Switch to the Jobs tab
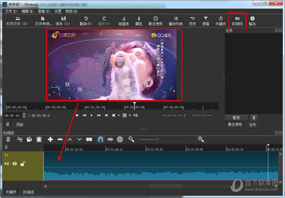285x198 pixels. pyautogui.click(x=252, y=124)
